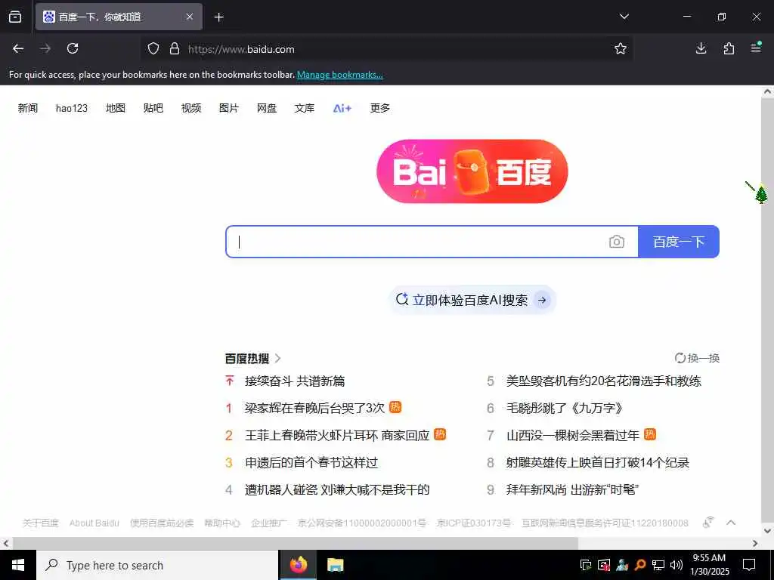Click the 关于百度 footer link

(x=41, y=523)
